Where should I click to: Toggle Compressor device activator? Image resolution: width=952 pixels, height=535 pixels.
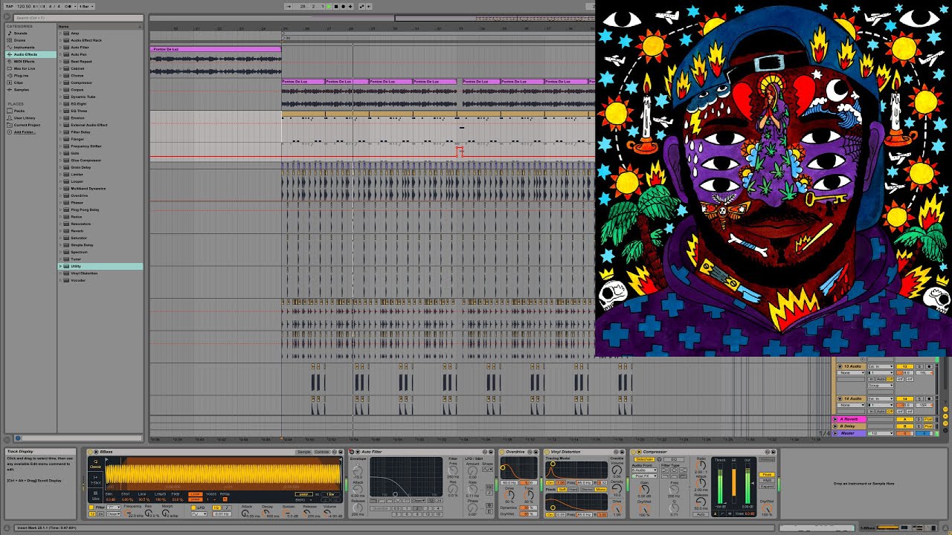tap(633, 452)
